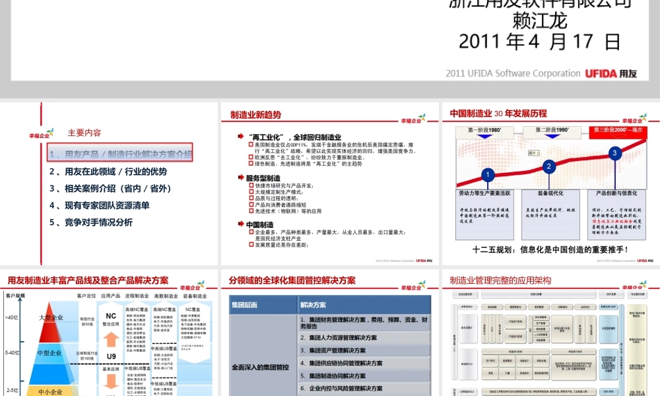660x396 pixels.
Task: Click 用友制造业丰富产品线及整合产品解决方案 title
Action: pyautogui.click(x=88, y=280)
